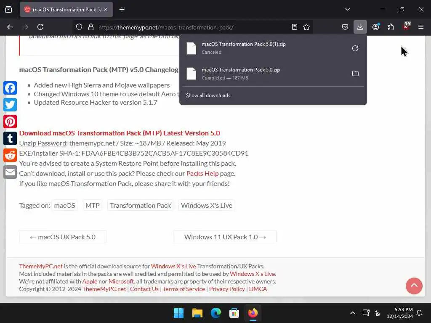Screen dimensions: 431x323
Task: Open the Firefox account menu
Action: [x=375, y=27]
